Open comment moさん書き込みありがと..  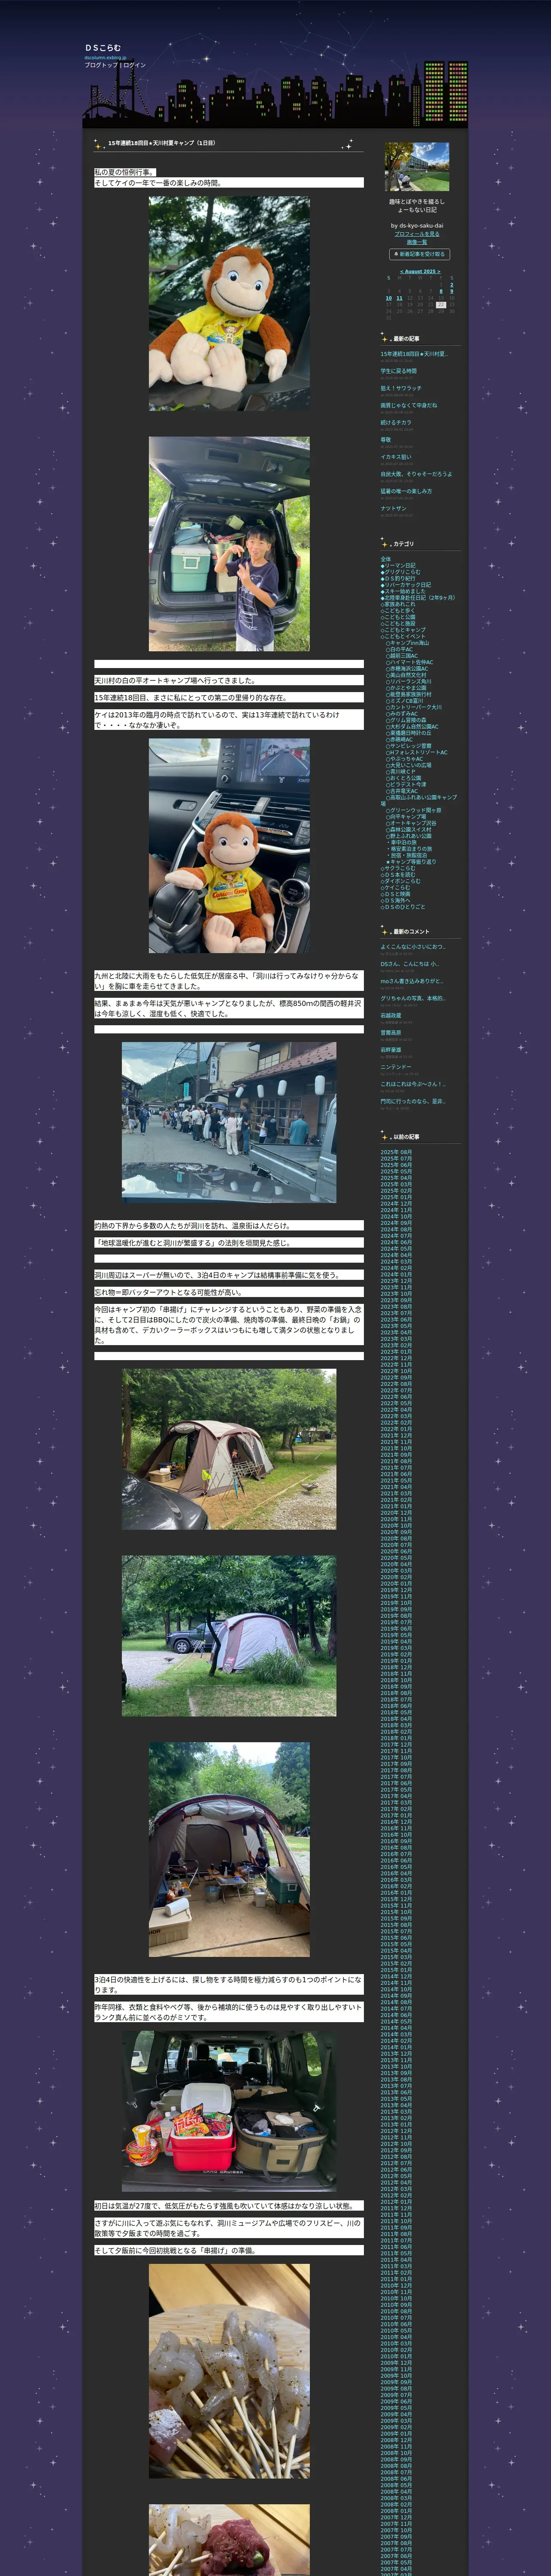click(x=411, y=981)
